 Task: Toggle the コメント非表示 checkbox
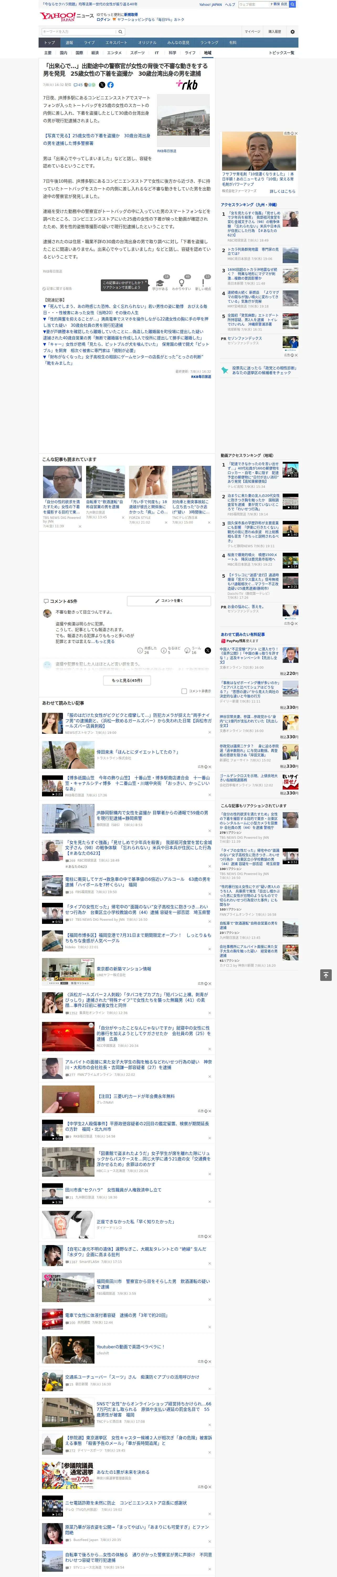[x=184, y=691]
